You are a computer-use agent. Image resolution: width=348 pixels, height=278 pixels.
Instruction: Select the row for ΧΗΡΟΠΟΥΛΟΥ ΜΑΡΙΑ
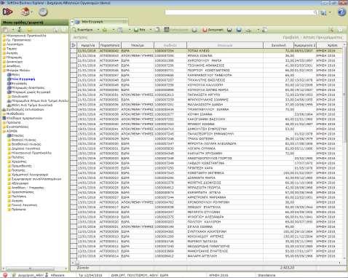(x=207, y=60)
